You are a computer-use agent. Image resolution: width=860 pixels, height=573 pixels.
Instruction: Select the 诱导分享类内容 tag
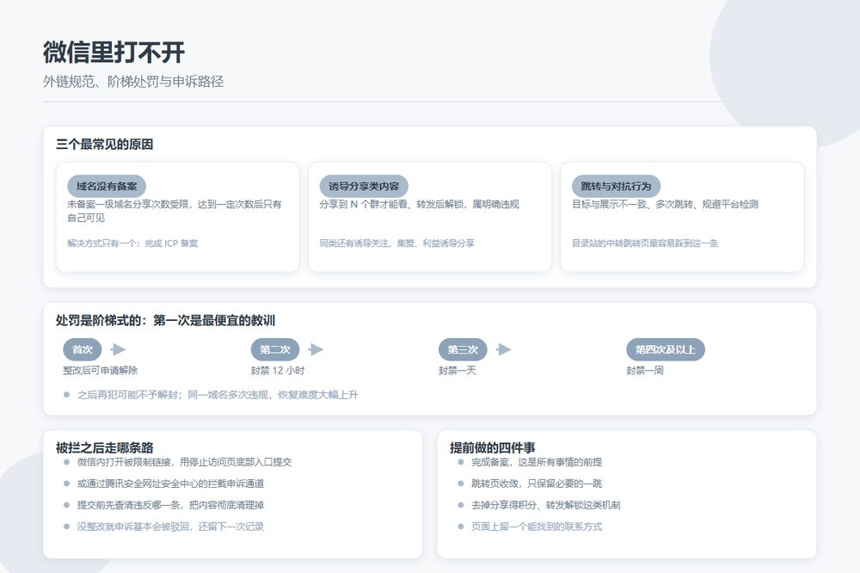364,186
